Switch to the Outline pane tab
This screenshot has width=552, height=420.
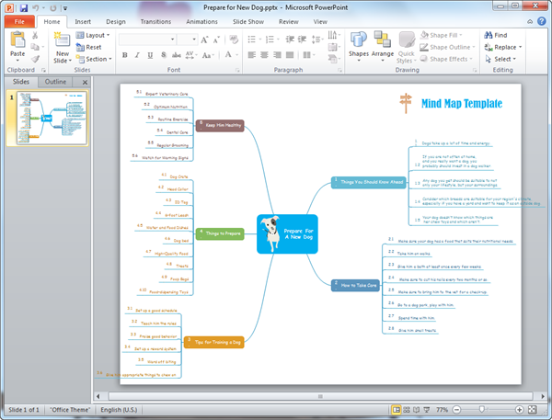(56, 82)
